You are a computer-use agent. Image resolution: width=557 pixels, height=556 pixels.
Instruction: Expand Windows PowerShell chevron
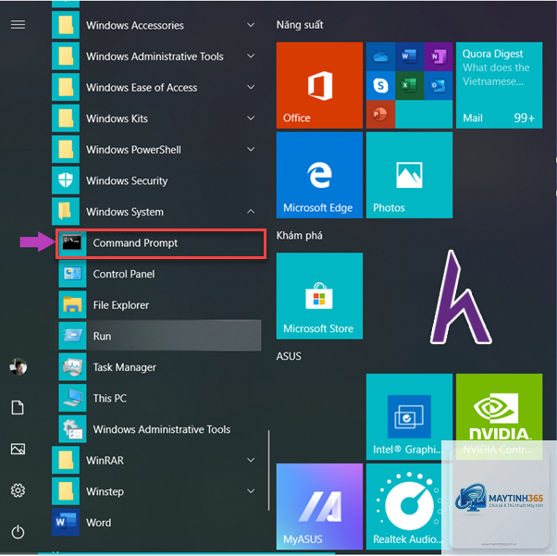[251, 149]
